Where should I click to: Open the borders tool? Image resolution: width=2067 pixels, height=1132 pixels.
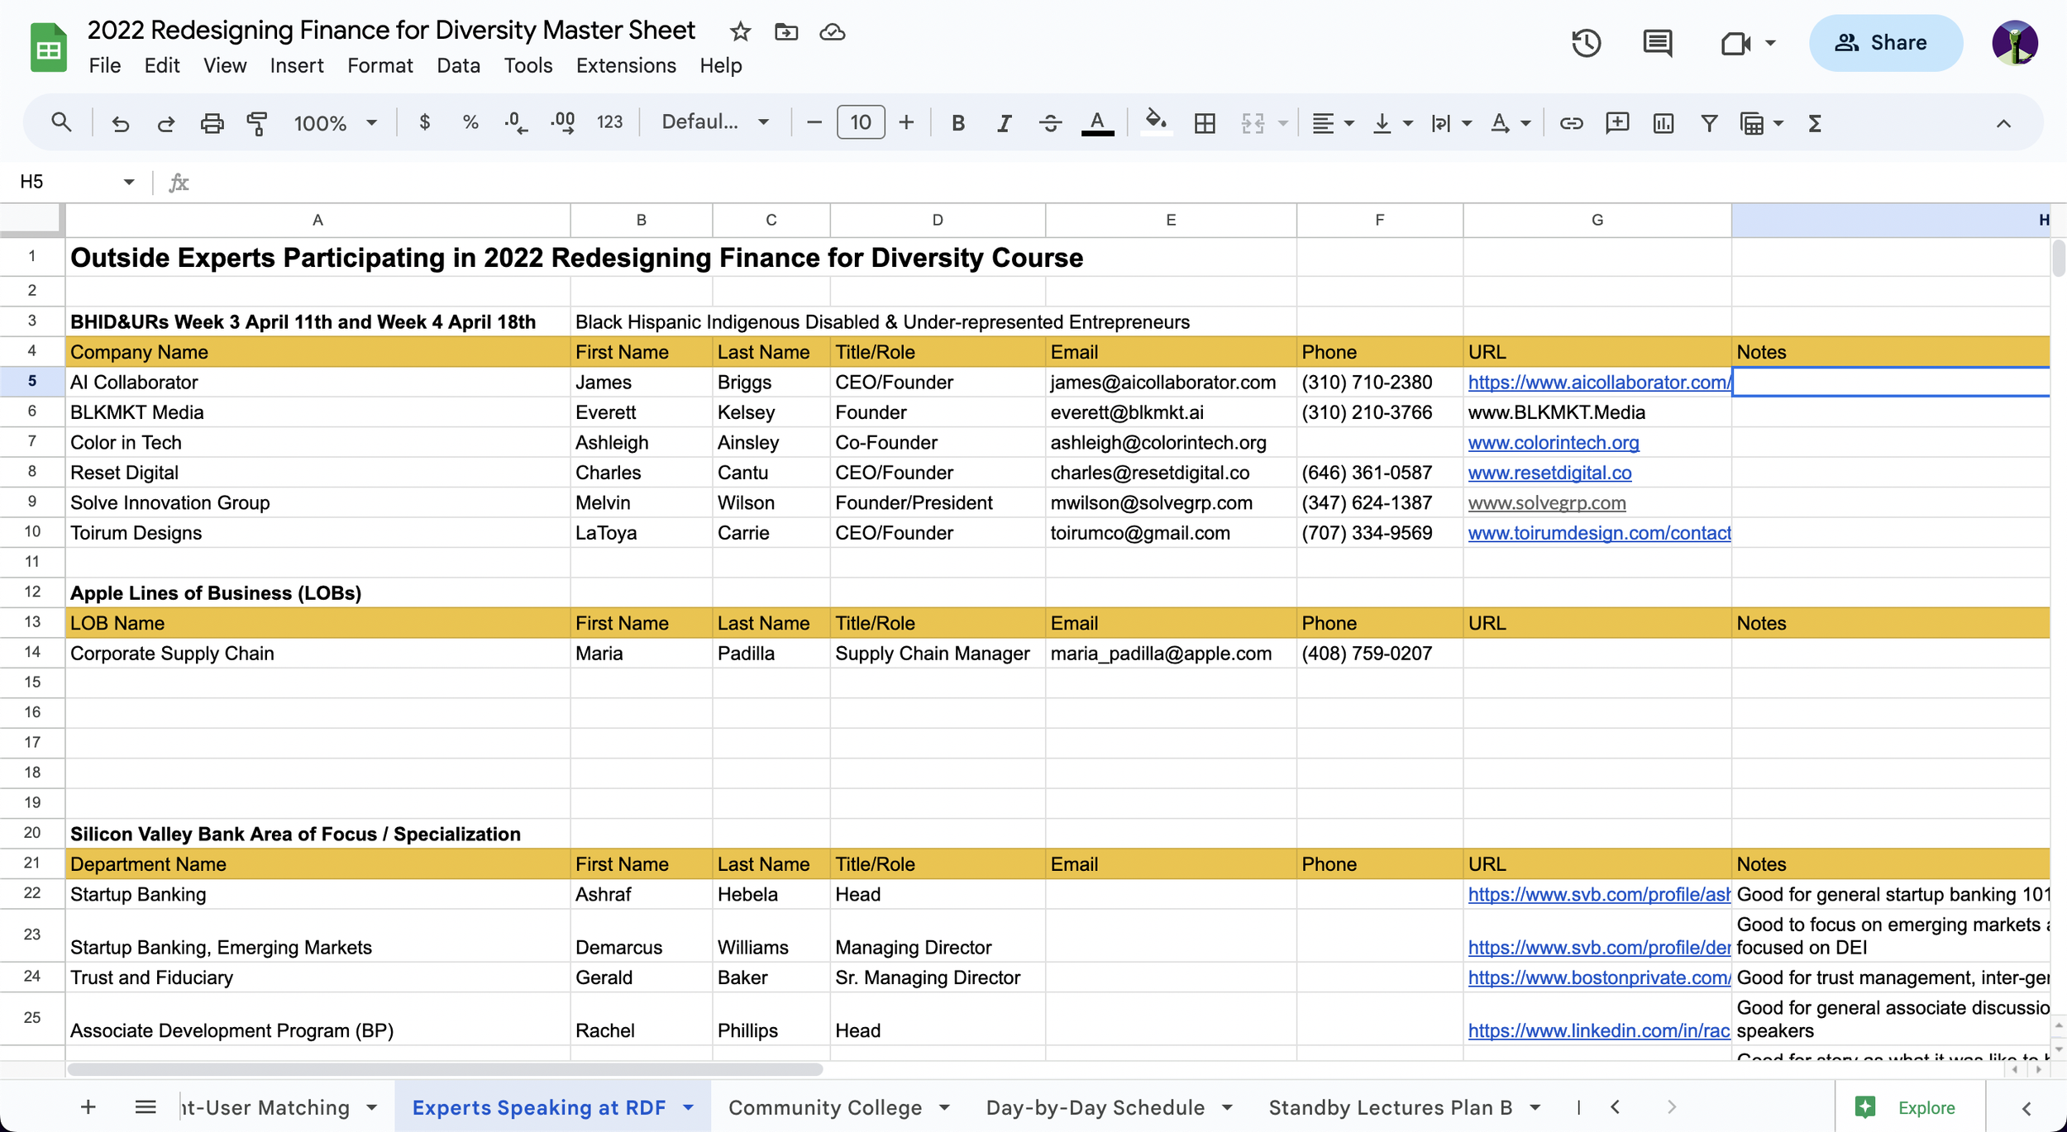click(x=1205, y=123)
